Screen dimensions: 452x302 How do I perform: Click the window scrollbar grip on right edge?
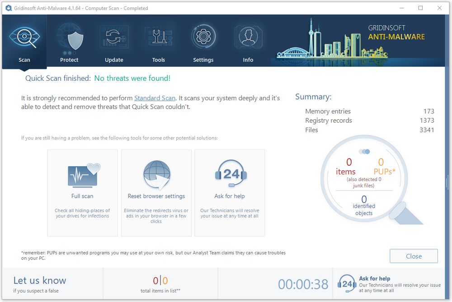(447, 182)
